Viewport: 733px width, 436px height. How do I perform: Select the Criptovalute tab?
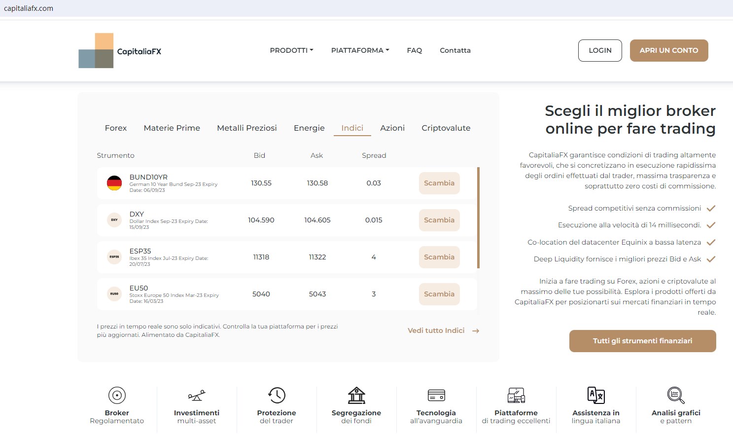446,128
